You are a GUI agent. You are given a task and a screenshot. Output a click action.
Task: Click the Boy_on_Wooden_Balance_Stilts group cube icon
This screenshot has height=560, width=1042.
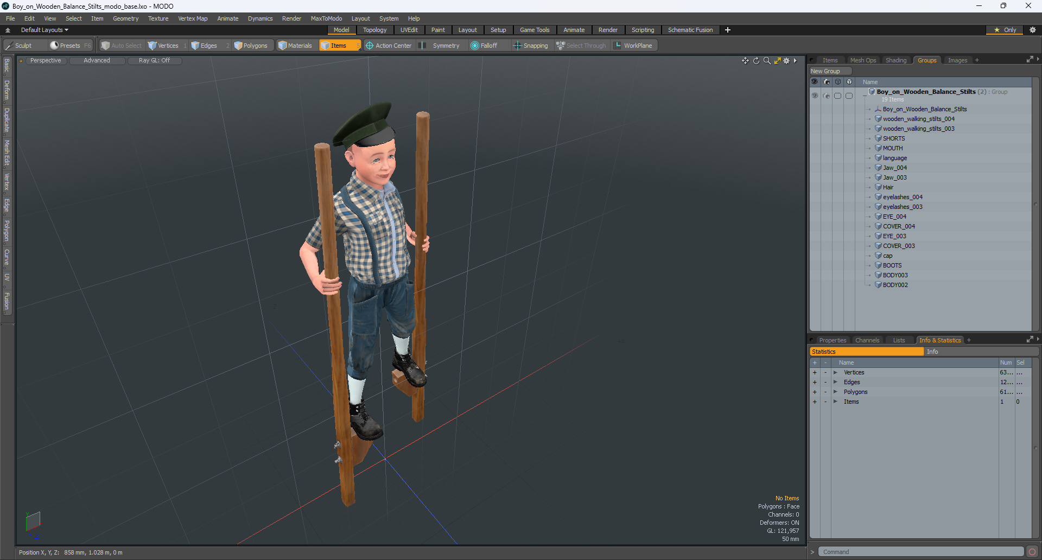(872, 92)
